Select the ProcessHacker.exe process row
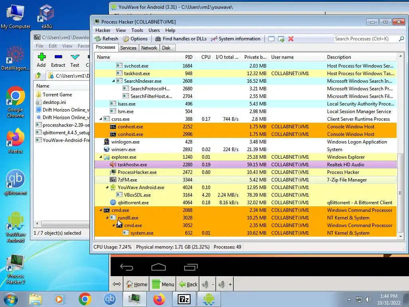The width and height of the screenshot is (409, 307). [246, 172]
